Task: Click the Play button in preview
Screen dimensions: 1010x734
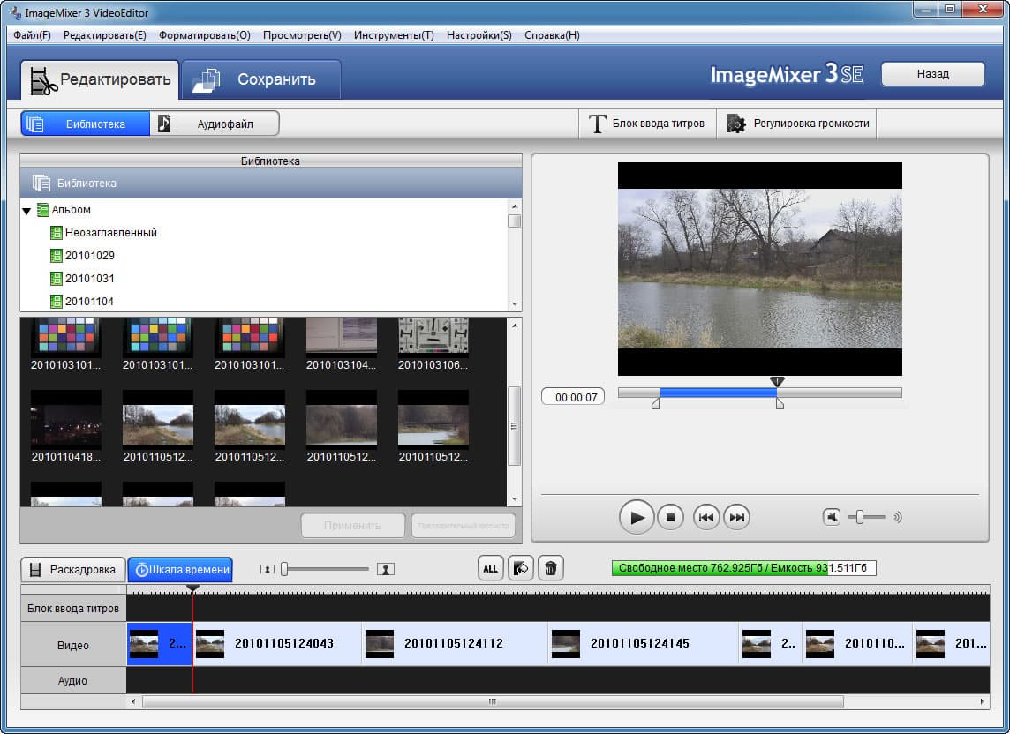Action: pyautogui.click(x=637, y=517)
